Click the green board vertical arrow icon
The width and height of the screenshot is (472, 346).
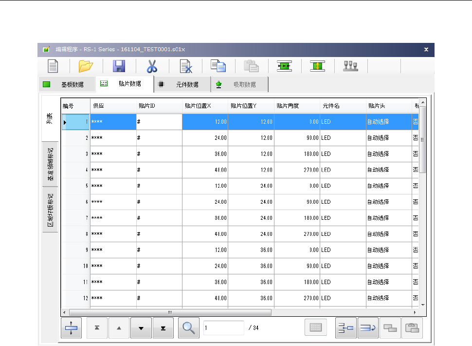317,66
